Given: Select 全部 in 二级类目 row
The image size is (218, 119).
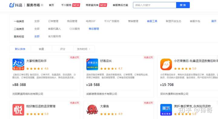Looking at the screenshot, I should [37, 29].
